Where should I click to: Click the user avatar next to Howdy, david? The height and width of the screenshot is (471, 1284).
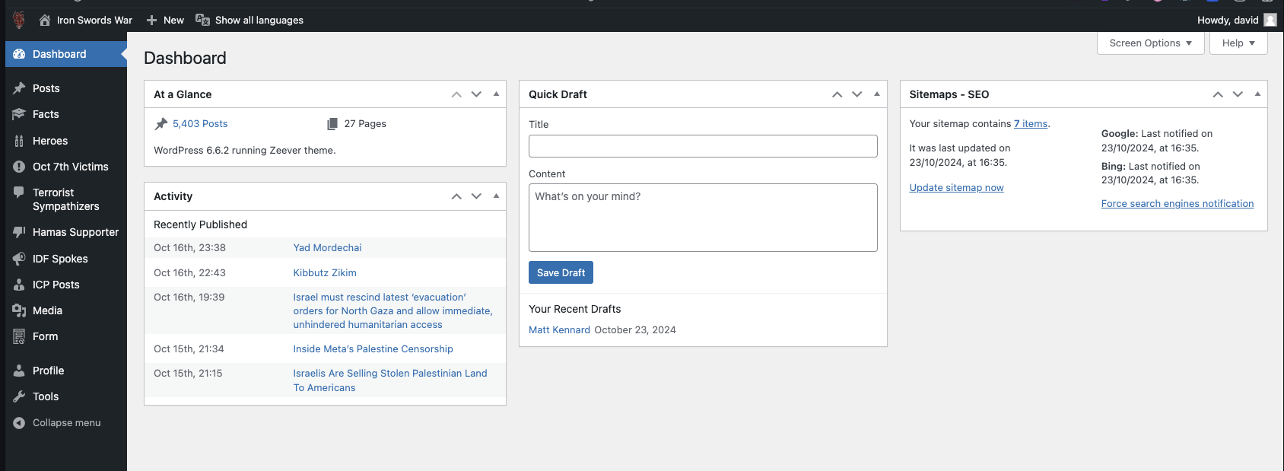click(x=1270, y=21)
